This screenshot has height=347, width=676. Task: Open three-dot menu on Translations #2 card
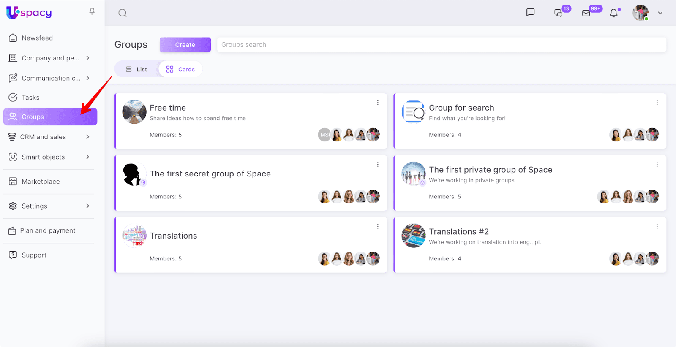click(657, 227)
